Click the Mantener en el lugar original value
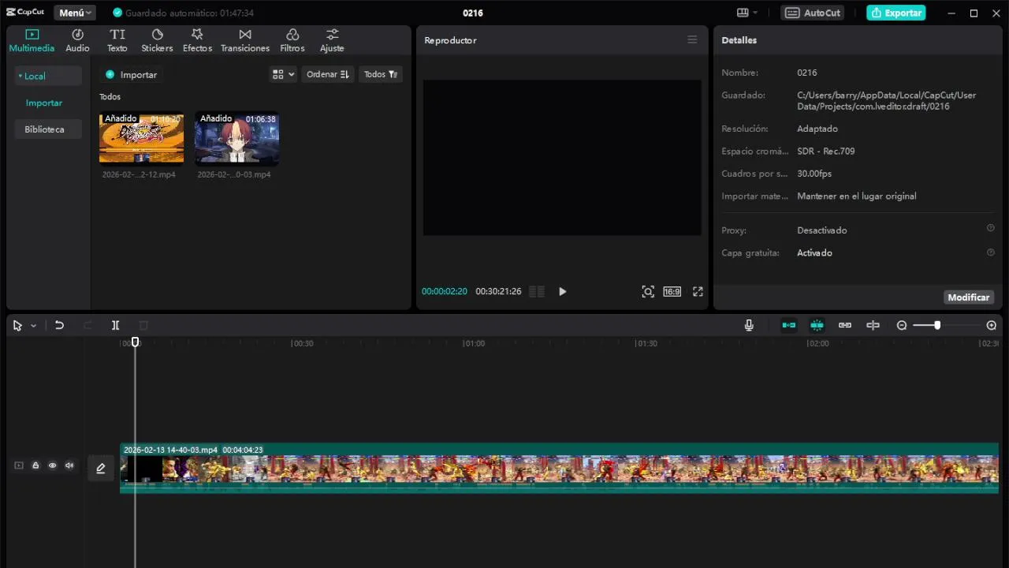 (x=857, y=196)
